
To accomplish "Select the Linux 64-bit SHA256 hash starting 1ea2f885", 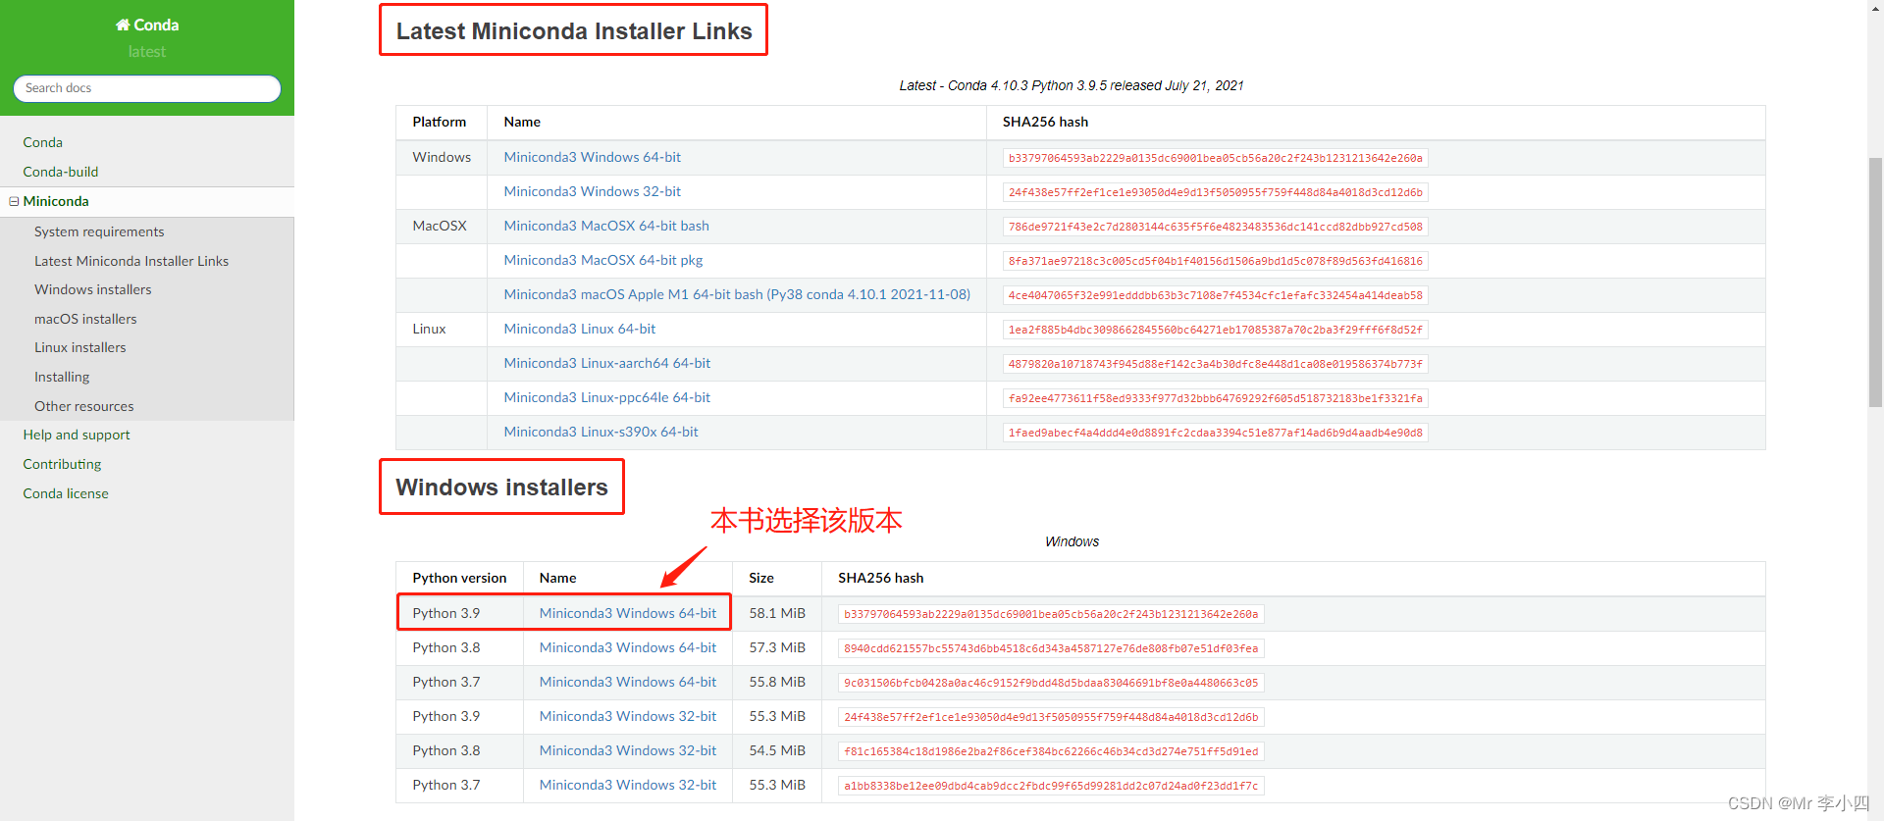I will click(1216, 330).
